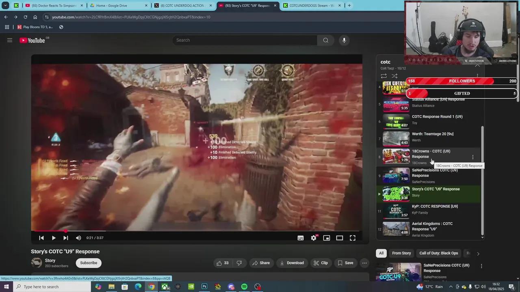Select the From Story filter chip

(x=401, y=253)
